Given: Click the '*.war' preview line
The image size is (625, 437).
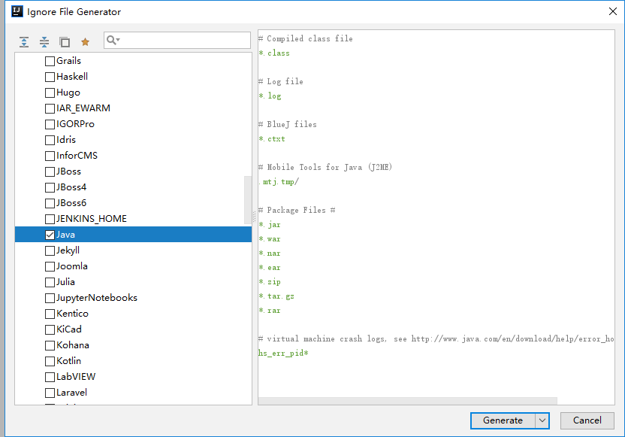Looking at the screenshot, I should point(270,239).
